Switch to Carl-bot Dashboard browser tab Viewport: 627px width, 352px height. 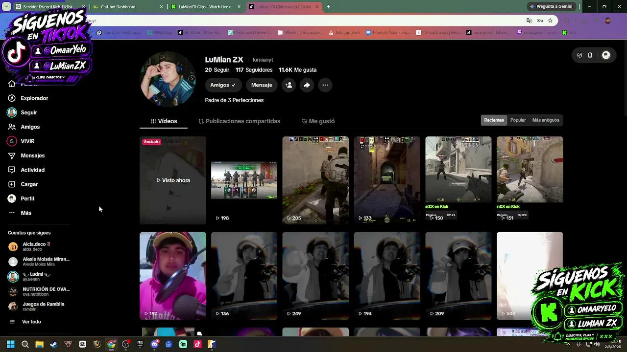click(128, 7)
